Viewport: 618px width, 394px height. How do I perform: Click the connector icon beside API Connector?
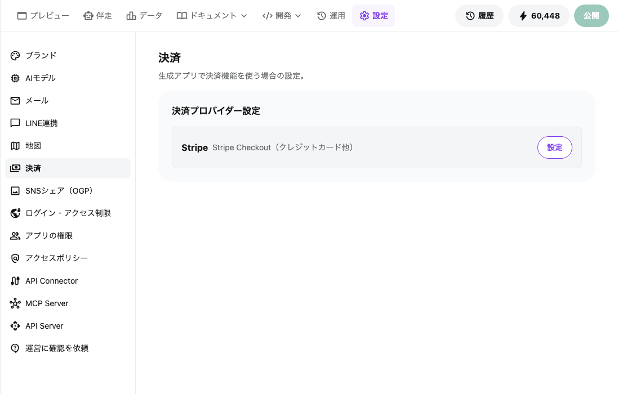[15, 281]
